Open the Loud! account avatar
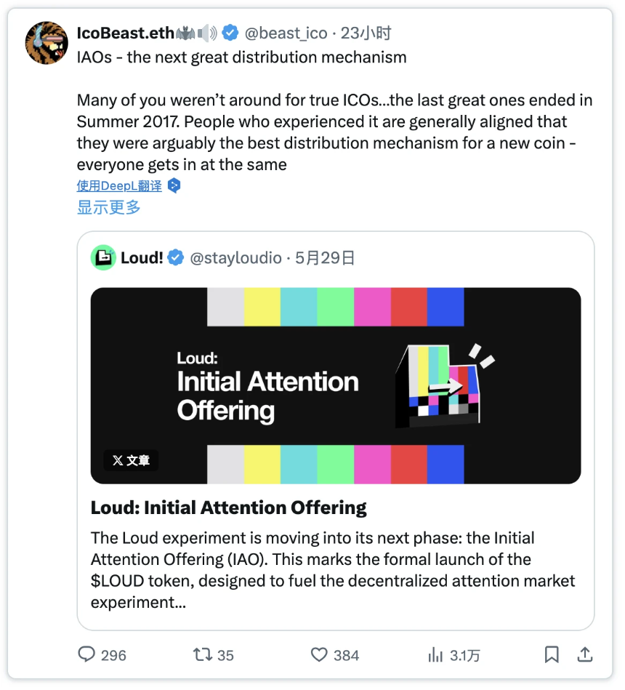The height and width of the screenshot is (690, 625). pos(102,257)
